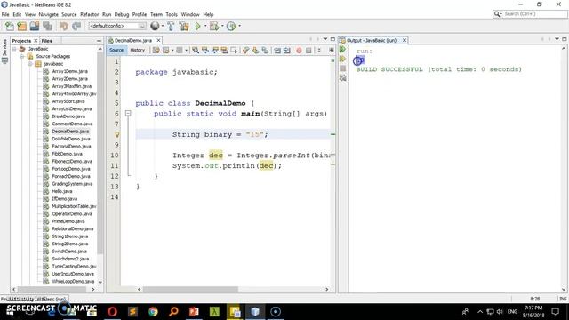Click lightbulb hint on line 8
This screenshot has height=320, width=569.
[116, 134]
